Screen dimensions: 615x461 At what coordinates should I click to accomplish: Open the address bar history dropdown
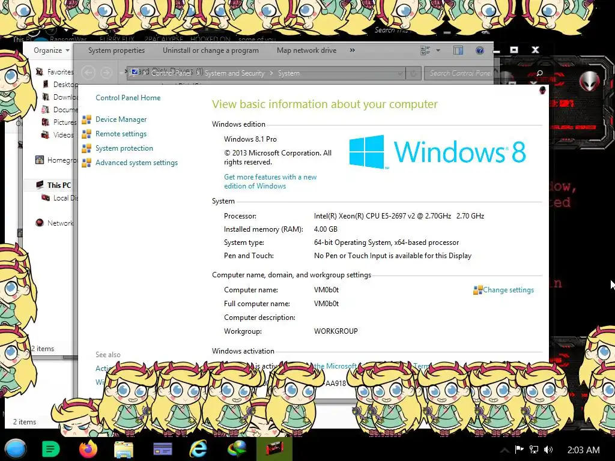(399, 73)
